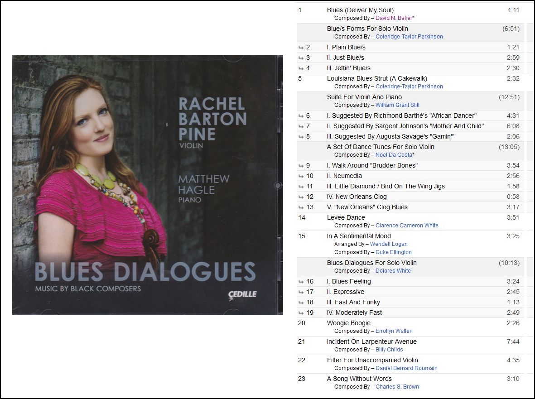Open the Blues Dialogues album cover image
The height and width of the screenshot is (399, 535).
click(x=147, y=185)
